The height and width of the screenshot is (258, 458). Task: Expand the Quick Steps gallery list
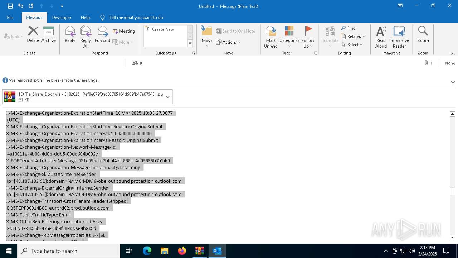190,43
